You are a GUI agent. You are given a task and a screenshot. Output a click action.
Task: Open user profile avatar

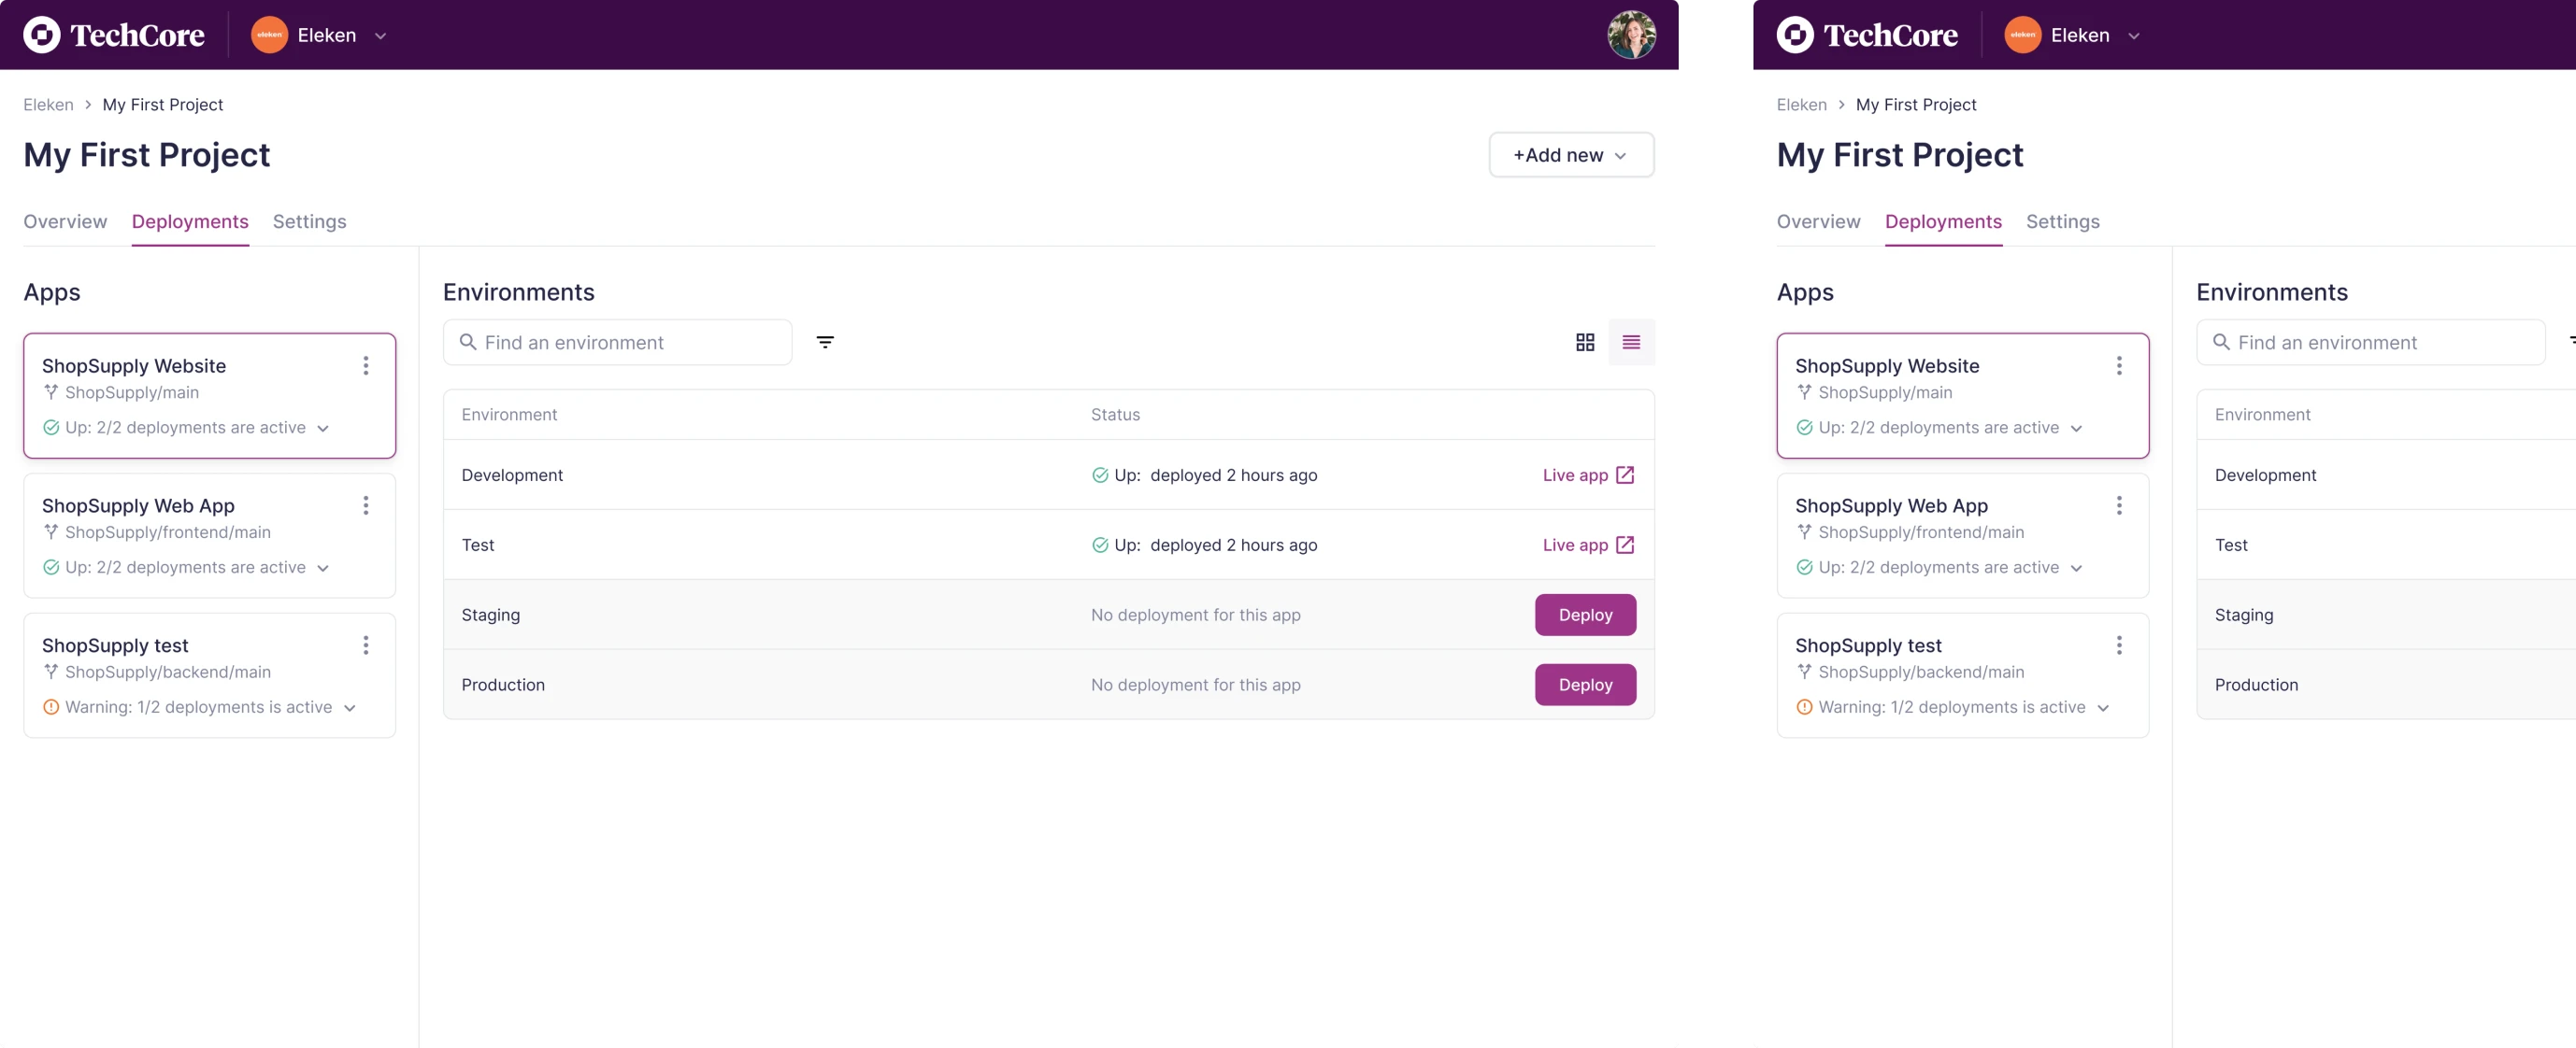point(1631,35)
